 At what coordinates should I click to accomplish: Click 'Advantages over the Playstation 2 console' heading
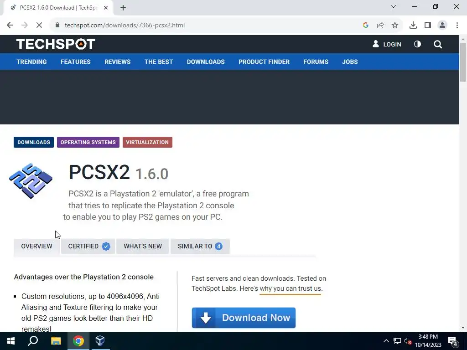[84, 277]
